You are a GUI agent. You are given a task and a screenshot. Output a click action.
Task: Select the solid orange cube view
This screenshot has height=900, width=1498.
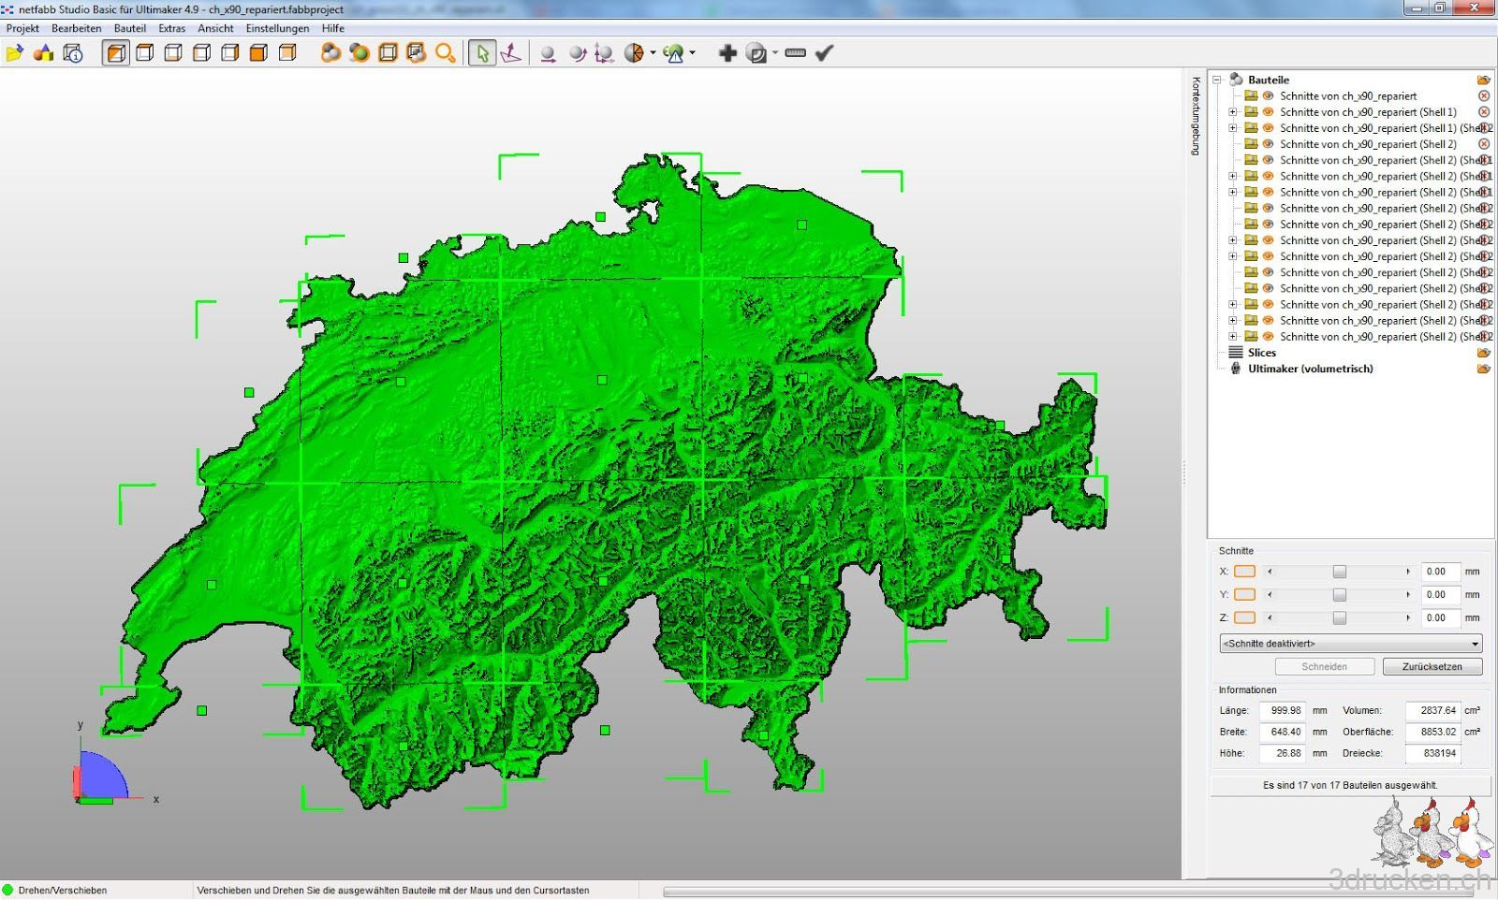pyautogui.click(x=258, y=53)
